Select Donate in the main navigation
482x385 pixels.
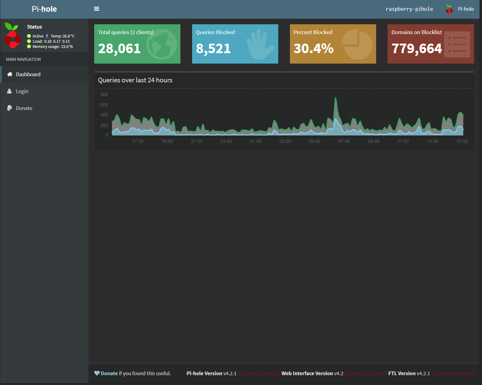(44, 108)
